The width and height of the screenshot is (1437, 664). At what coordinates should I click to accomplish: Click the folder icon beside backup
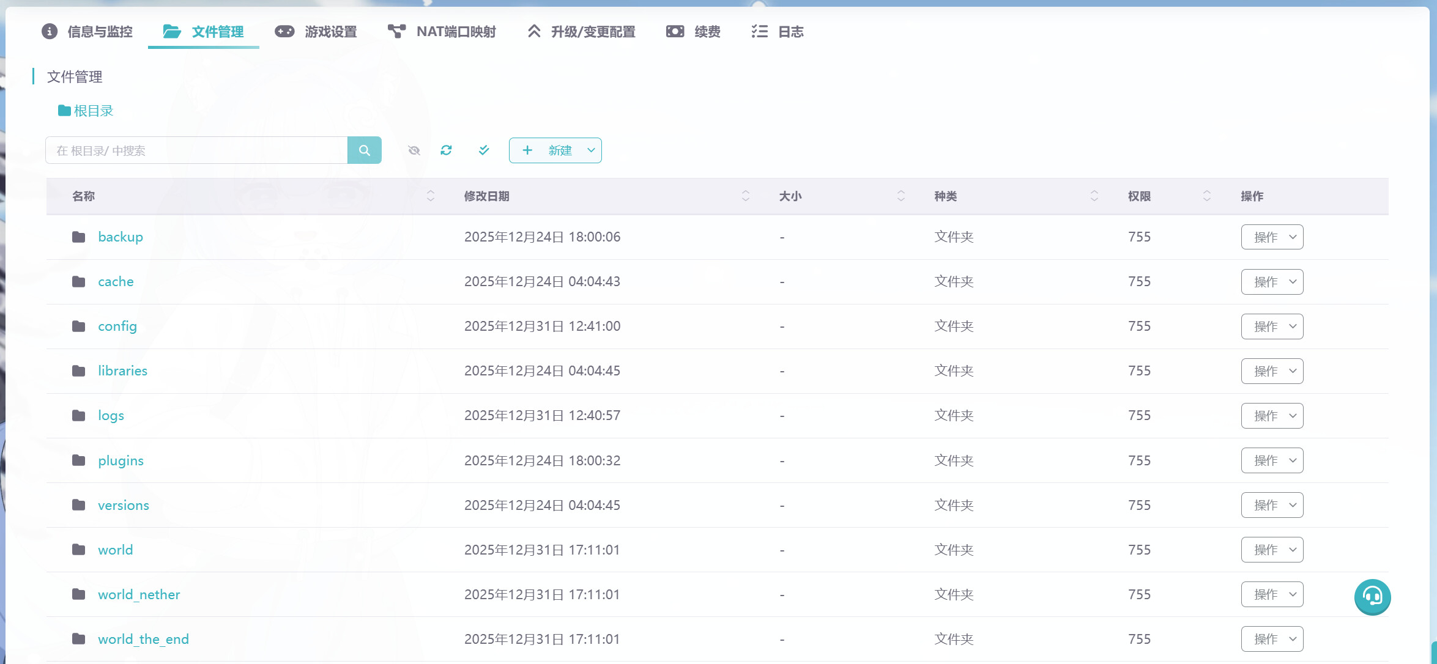78,237
